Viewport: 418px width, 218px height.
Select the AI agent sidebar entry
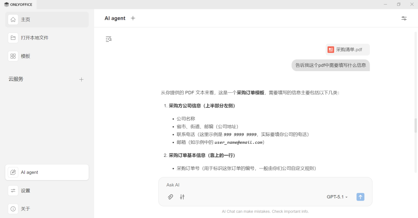47,172
